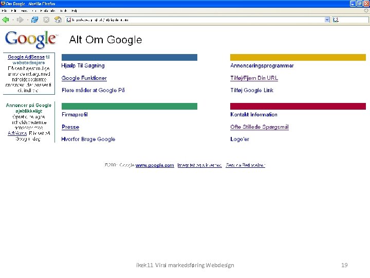Viewport: 370px width, 278px height.
Task: Open the Back history dropdown arrow
Action: coord(13,20)
